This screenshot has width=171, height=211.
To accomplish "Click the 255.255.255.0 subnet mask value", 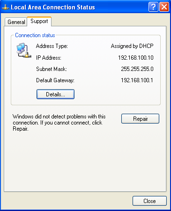I will coord(137,69).
